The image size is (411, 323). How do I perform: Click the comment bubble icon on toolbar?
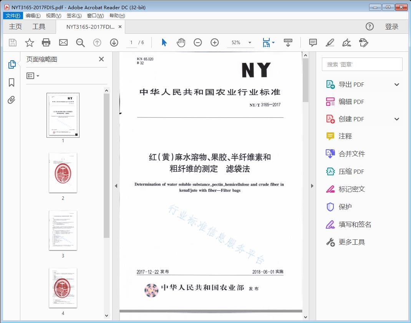tap(313, 43)
